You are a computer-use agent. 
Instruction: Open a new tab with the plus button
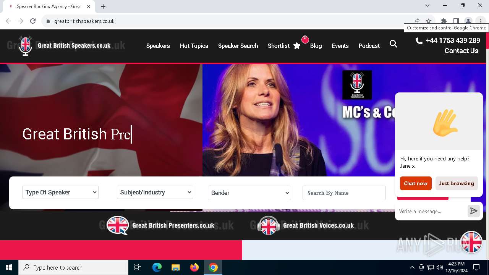103,6
